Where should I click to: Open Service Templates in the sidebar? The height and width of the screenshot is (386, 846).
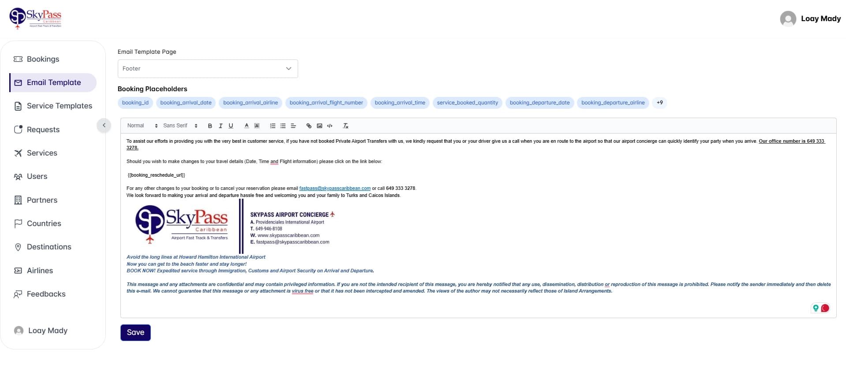pos(53,106)
